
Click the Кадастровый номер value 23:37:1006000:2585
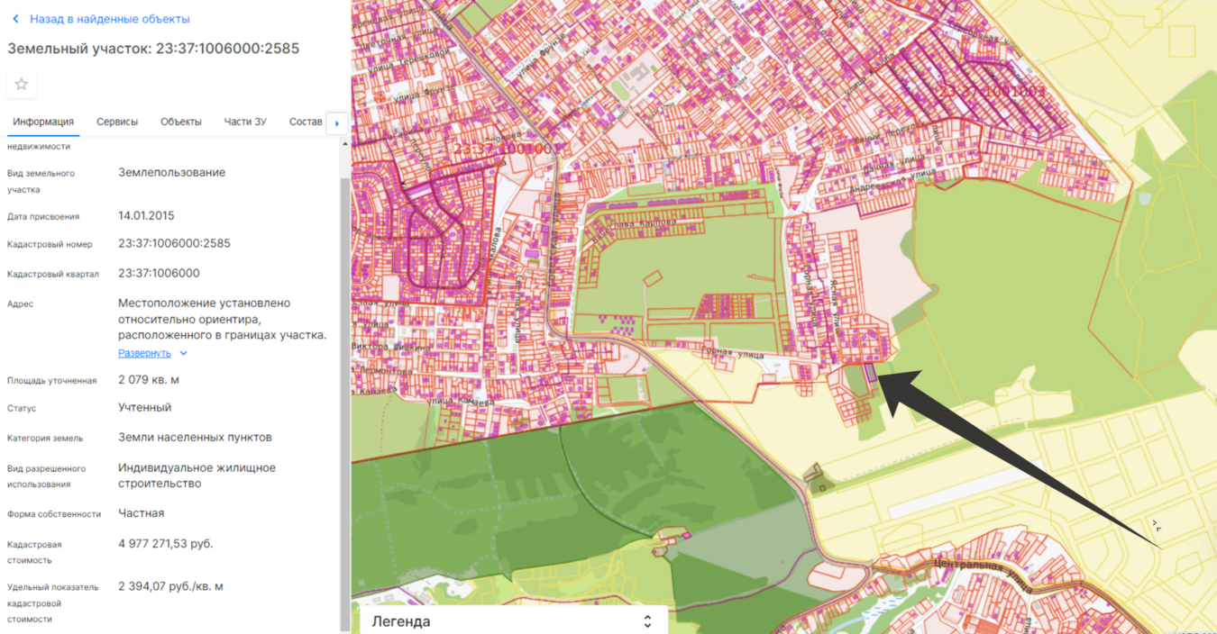[174, 244]
